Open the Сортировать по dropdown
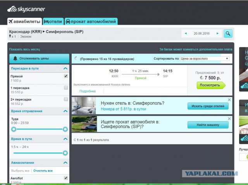Image resolution: width=248 pixels, height=185 pixels. tap(205, 58)
